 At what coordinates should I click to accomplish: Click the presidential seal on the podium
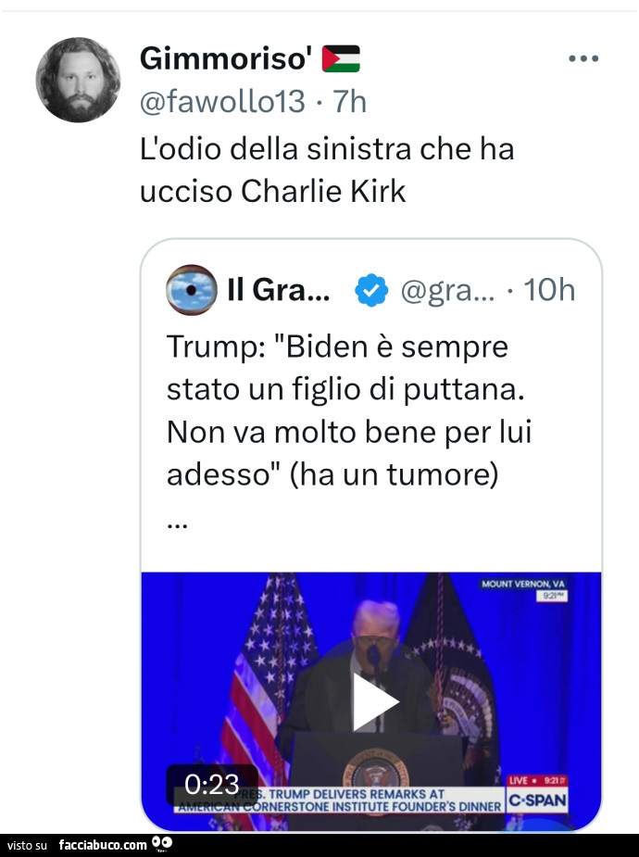[375, 771]
